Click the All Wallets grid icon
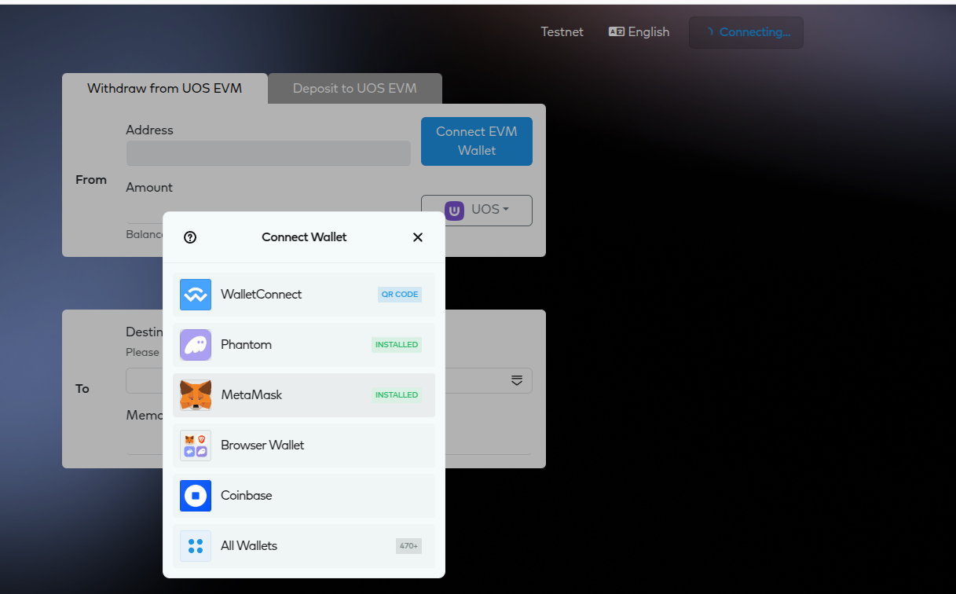This screenshot has width=956, height=594. coord(196,546)
